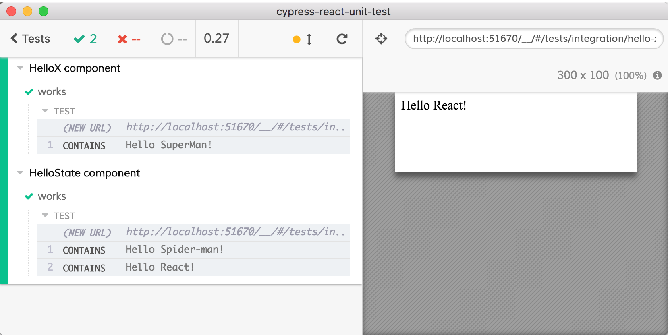This screenshot has height=335, width=668.
Task: Click the localhost URL address field
Action: coord(534,39)
